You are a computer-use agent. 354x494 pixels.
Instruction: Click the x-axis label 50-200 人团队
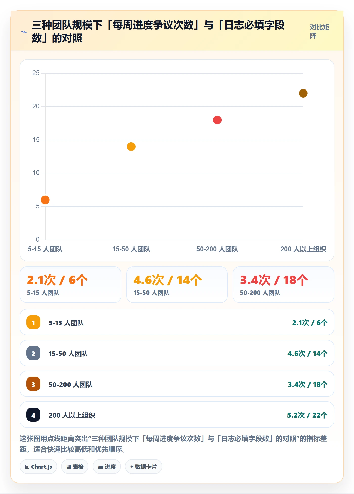click(217, 249)
